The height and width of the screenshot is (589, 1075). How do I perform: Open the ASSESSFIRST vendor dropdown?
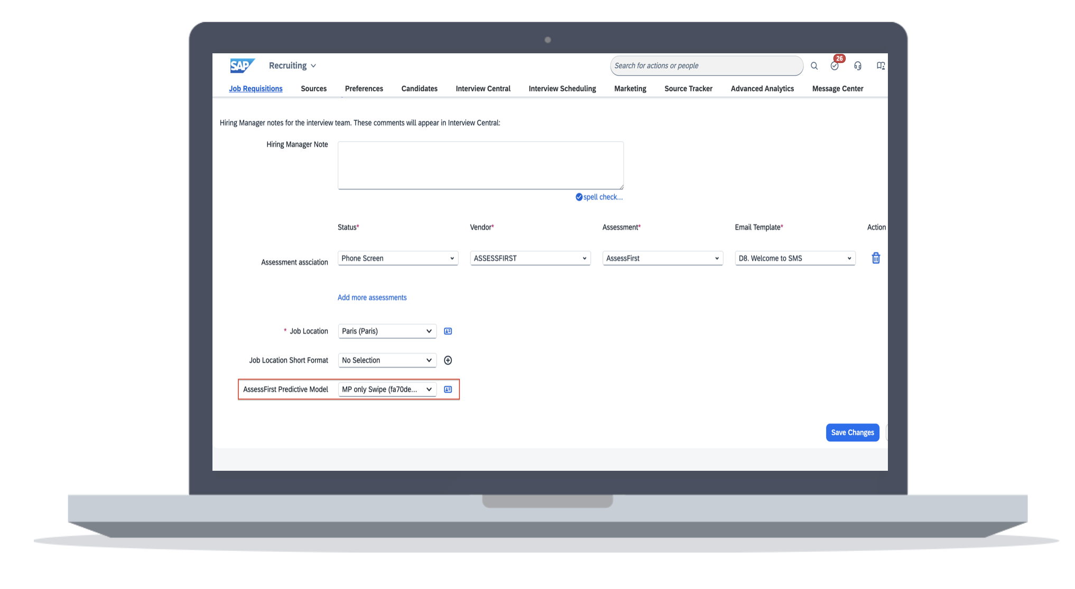pyautogui.click(x=530, y=258)
